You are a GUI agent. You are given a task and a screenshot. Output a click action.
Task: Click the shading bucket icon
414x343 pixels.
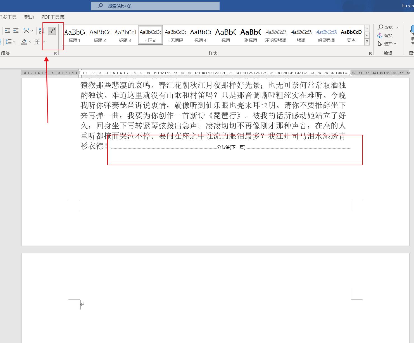coord(24,42)
